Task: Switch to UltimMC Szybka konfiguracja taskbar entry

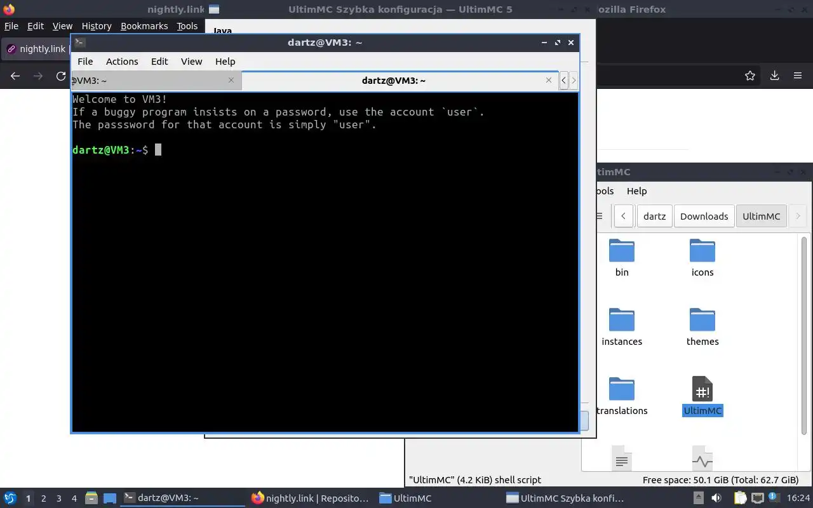Action: [x=566, y=498]
